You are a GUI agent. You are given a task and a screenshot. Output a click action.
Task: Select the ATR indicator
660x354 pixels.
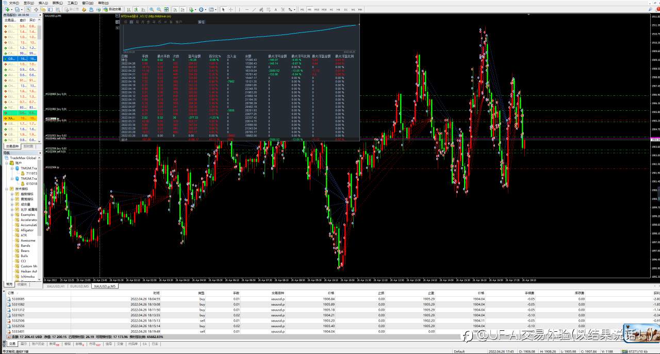point(24,235)
